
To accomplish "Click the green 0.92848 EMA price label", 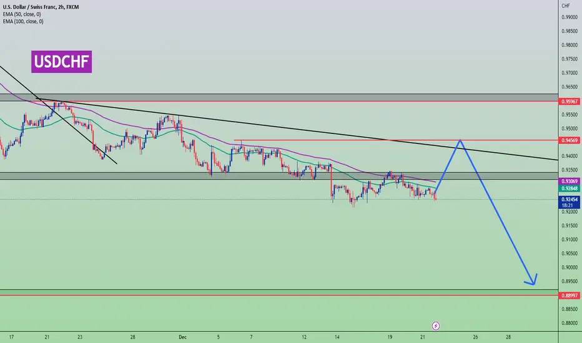I will point(570,188).
